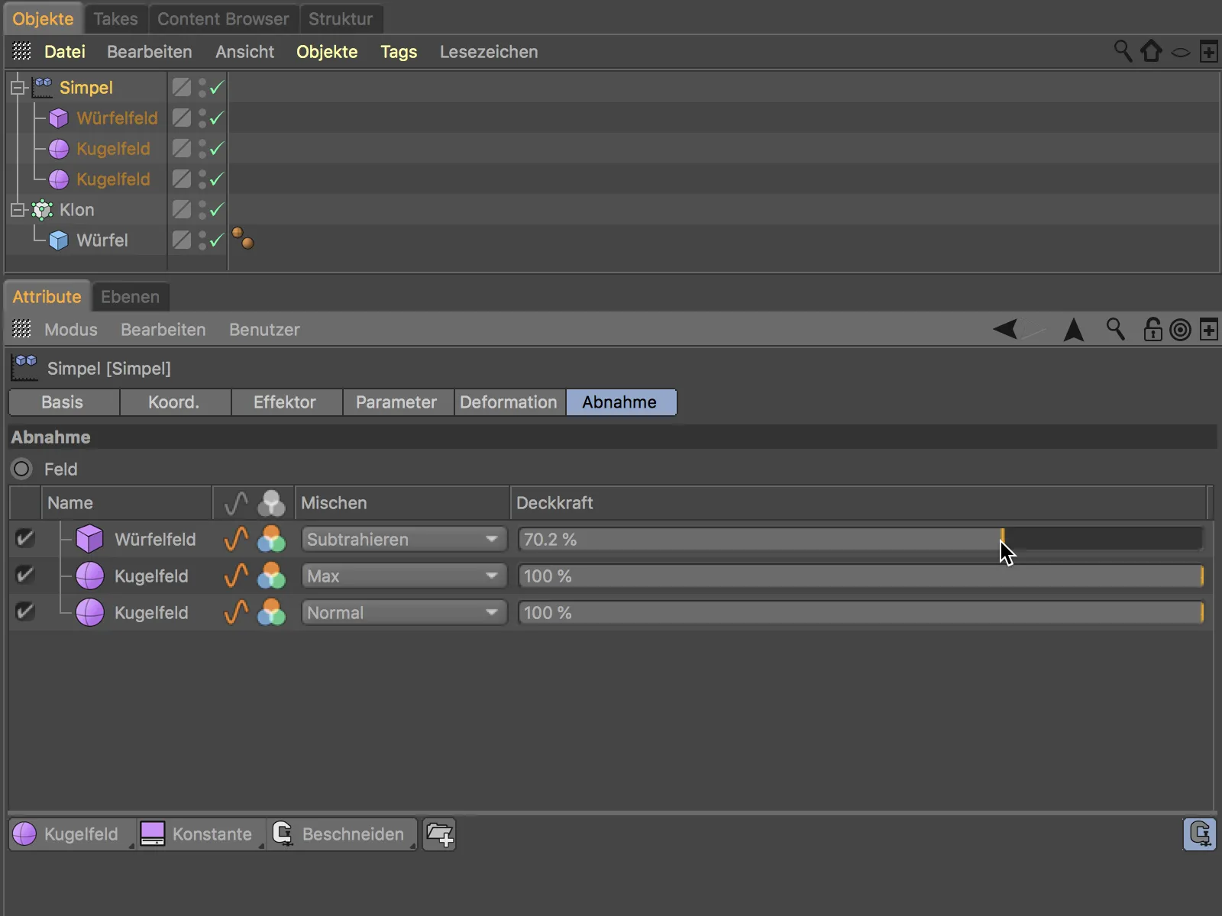The width and height of the screenshot is (1222, 916).
Task: Switch to the Content Browser tab
Action: (223, 19)
